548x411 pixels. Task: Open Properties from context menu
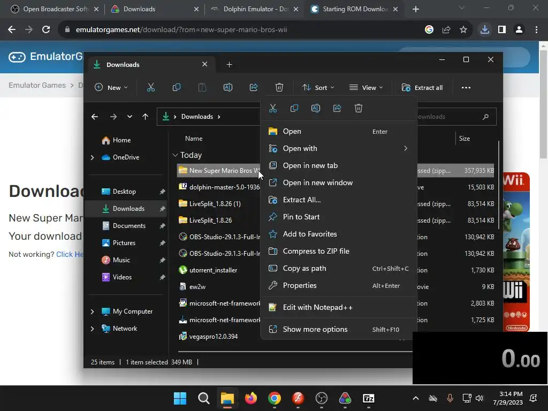(x=338, y=286)
